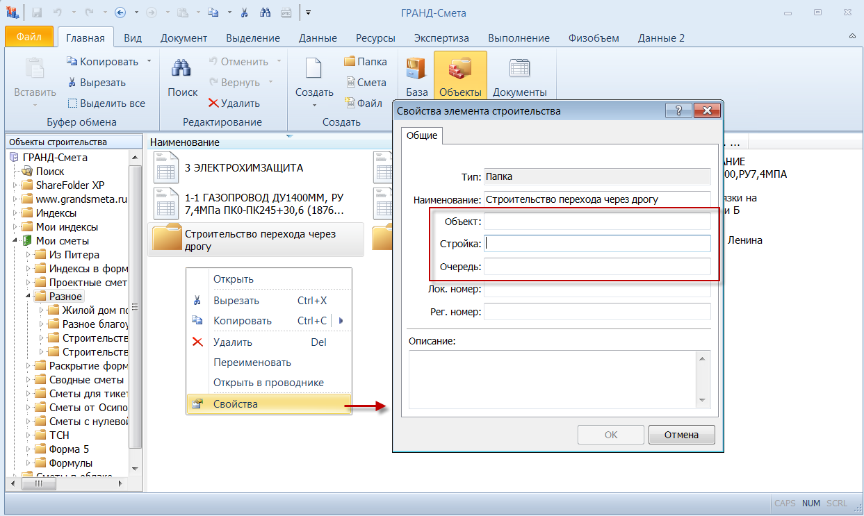Select Свойства in the context menu
Screen dimensions: 864x516
(235, 404)
